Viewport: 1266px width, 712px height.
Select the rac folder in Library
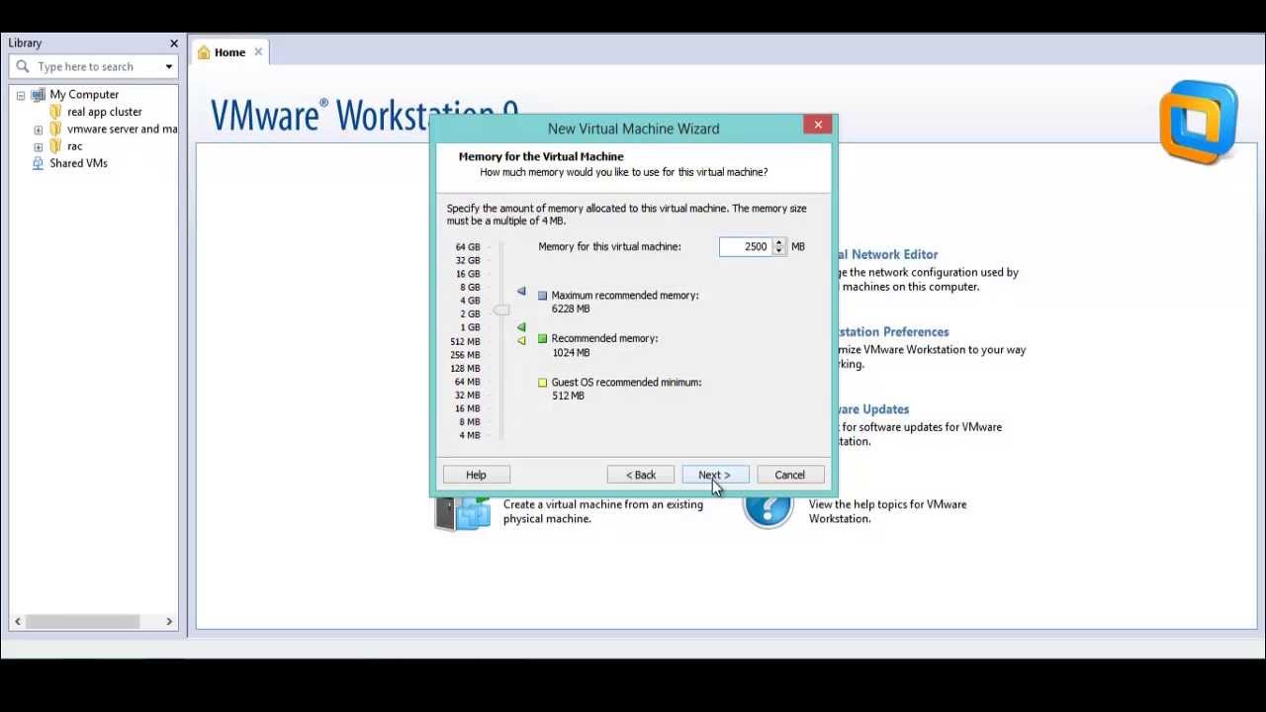coord(75,146)
